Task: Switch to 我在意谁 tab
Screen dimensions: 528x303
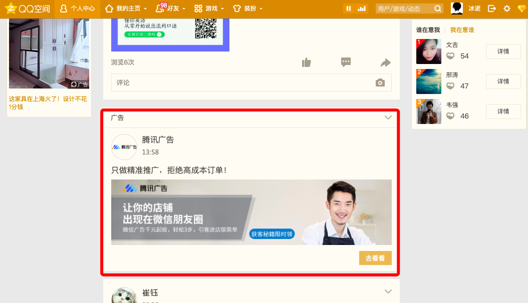Action: (x=462, y=30)
